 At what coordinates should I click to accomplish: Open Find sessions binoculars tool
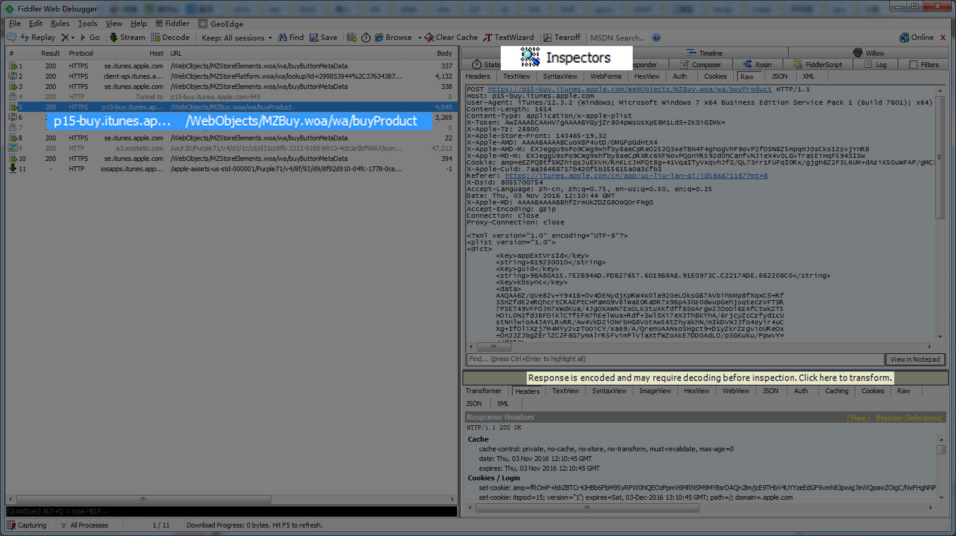click(291, 38)
